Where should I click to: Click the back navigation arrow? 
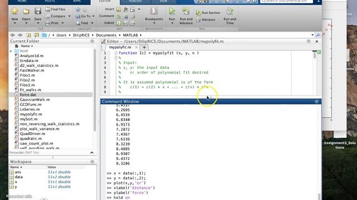12,35
